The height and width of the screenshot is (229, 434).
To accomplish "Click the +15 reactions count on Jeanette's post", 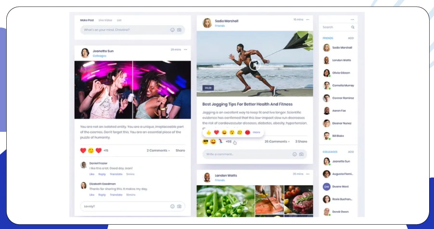I will point(106,151).
